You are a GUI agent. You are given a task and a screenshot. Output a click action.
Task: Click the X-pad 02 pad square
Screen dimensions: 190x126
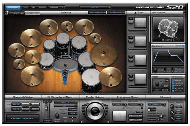pyautogui.click(x=140, y=41)
